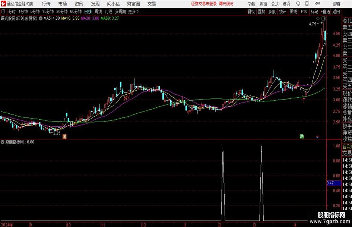
Task: Click the red 曙光股份 stock name
Action: [226, 4]
